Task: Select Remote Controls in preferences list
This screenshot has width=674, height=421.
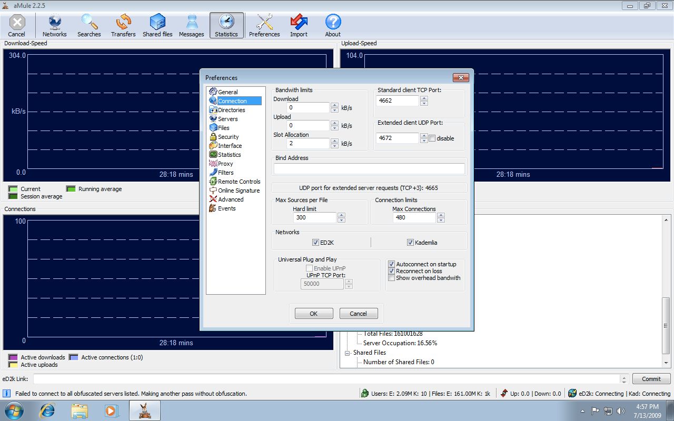Action: point(235,182)
